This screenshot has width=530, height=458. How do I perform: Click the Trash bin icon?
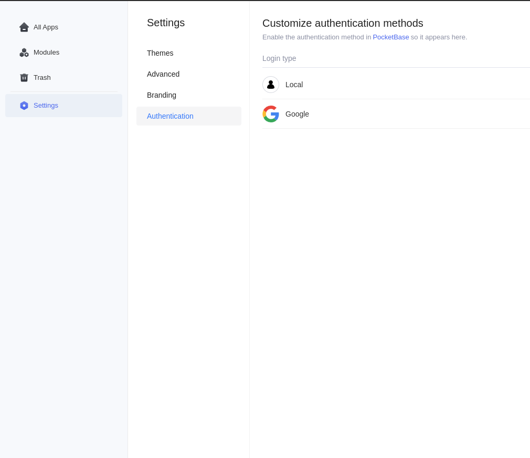tap(24, 78)
